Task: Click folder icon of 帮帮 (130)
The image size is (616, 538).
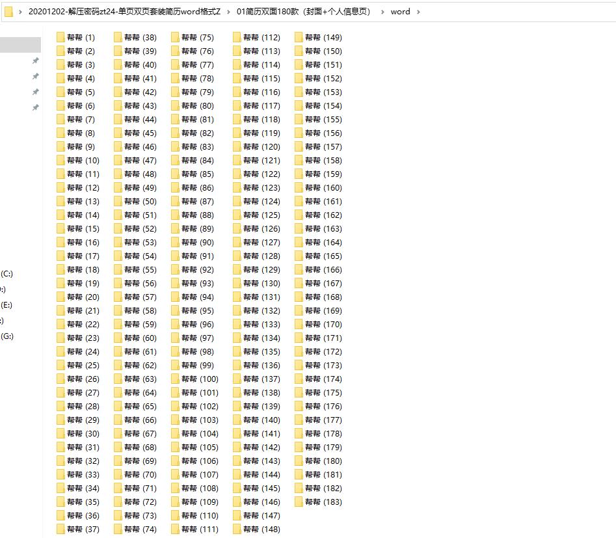Action: pyautogui.click(x=237, y=284)
